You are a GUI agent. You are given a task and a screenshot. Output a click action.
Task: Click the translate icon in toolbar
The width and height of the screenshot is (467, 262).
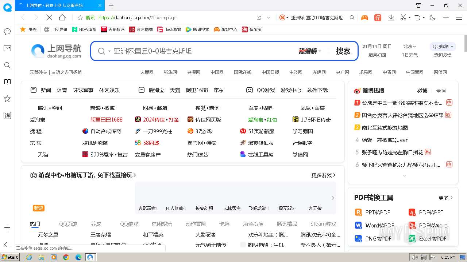coord(378,17)
